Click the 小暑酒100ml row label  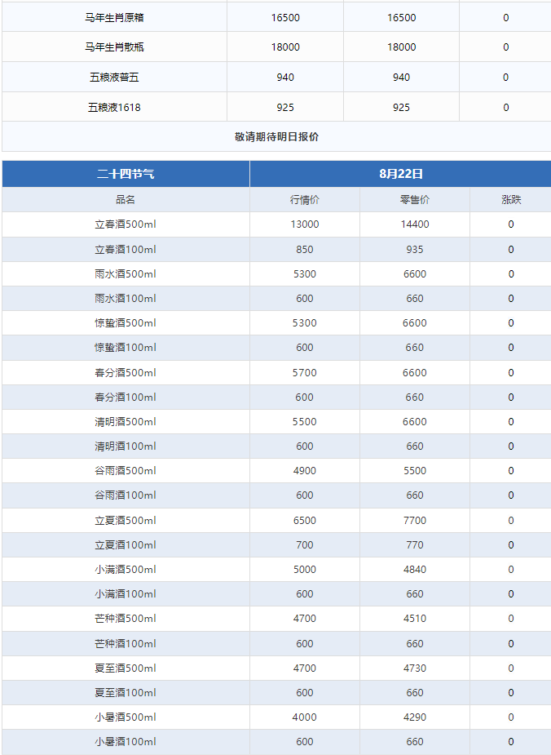126,742
